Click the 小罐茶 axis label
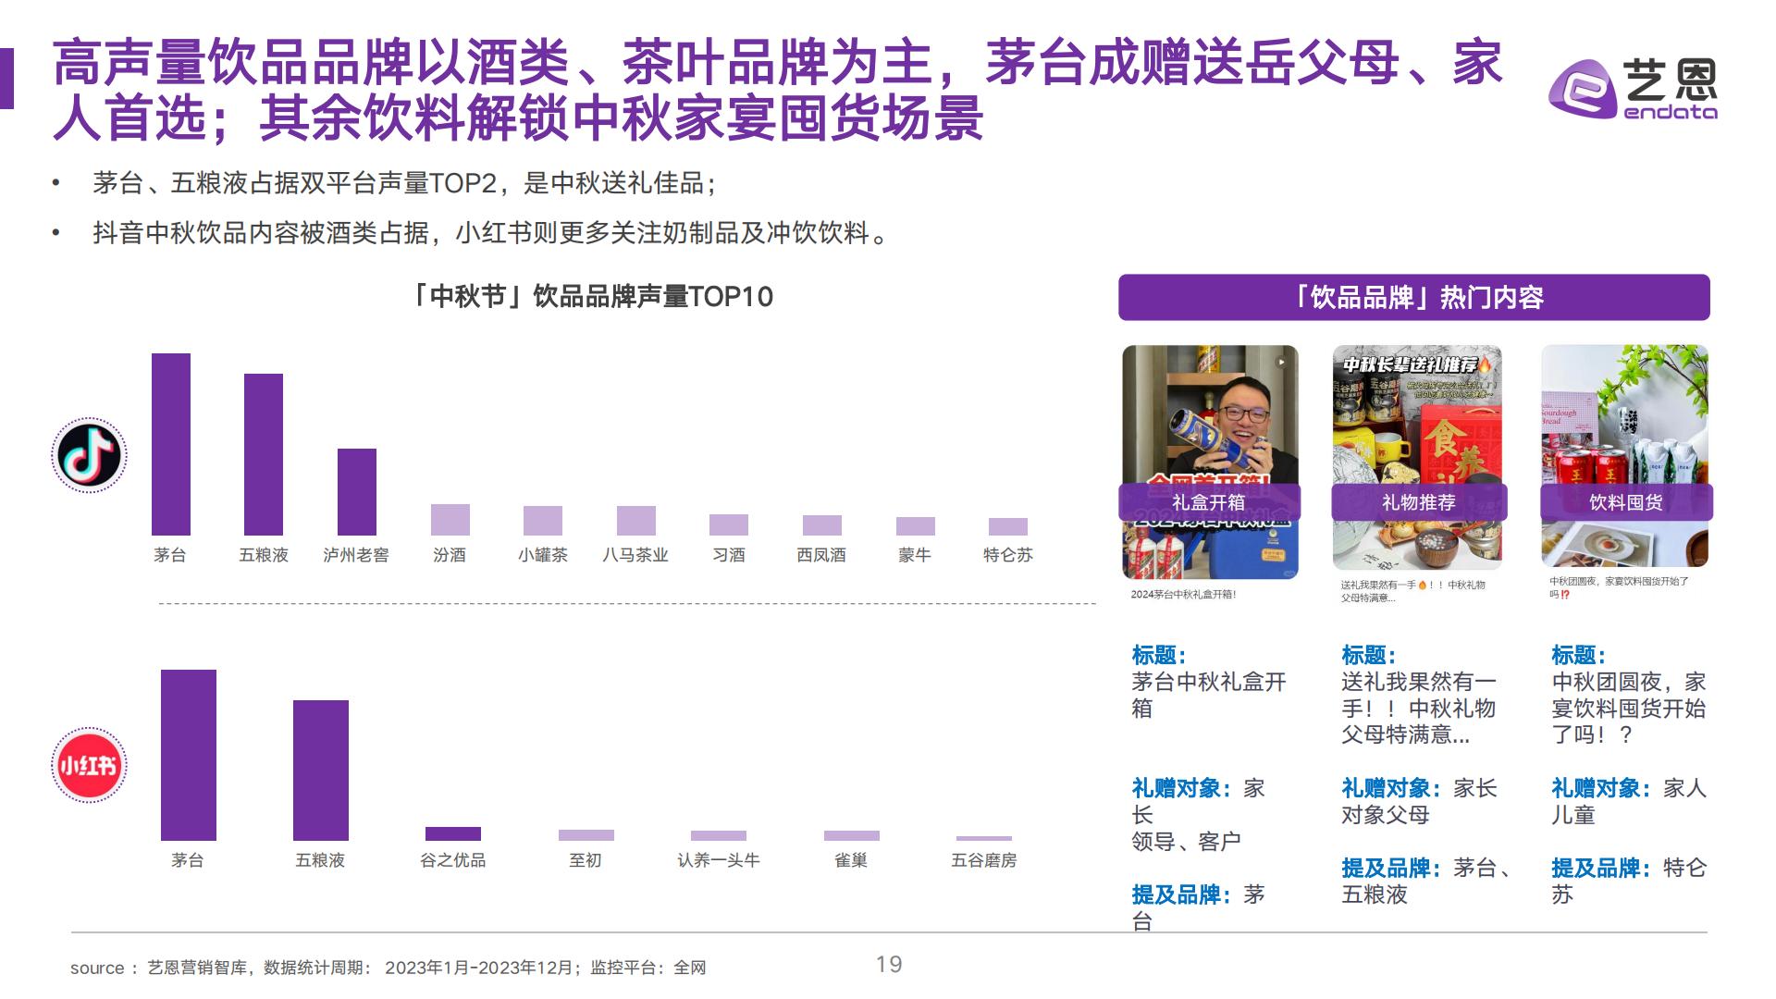1776x999 pixels. point(543,555)
